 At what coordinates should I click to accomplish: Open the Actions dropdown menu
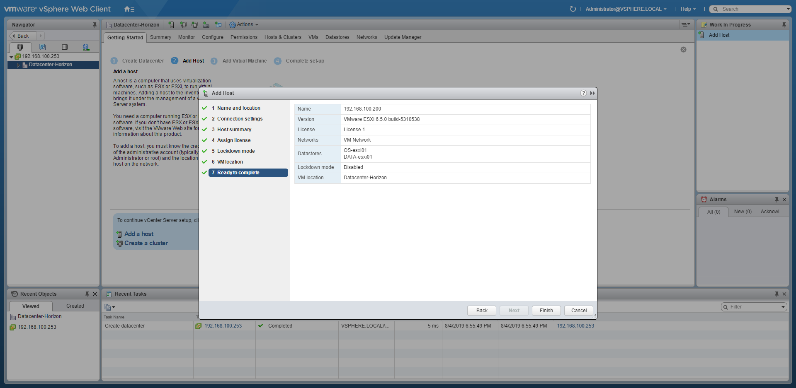point(244,25)
